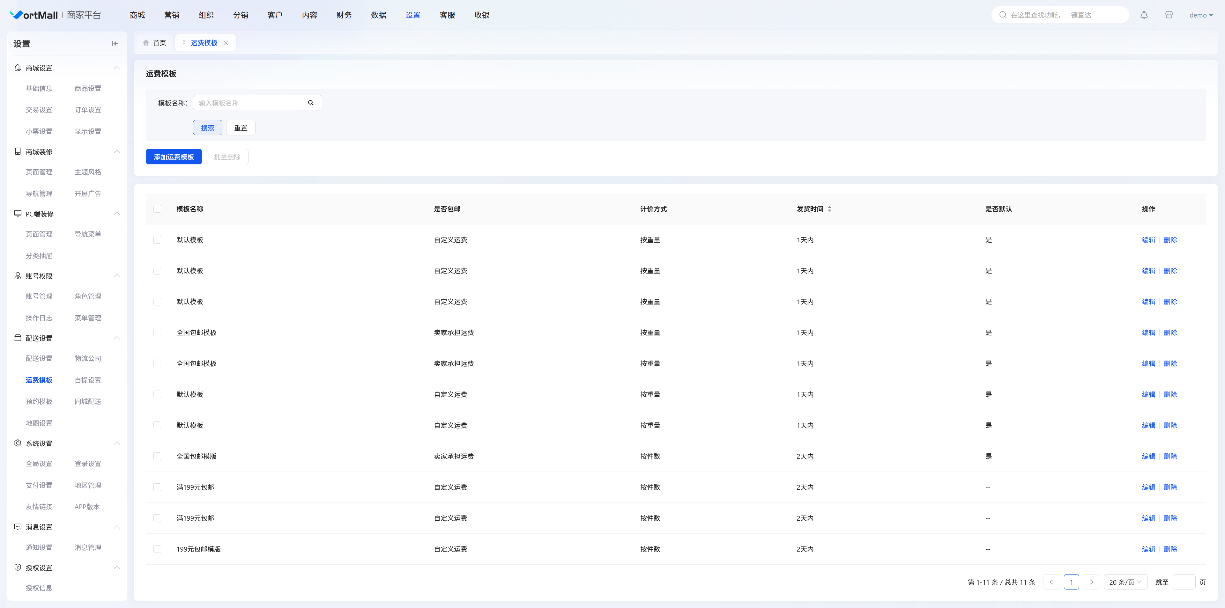Go to next page arrow
1225x608 pixels.
tap(1091, 582)
